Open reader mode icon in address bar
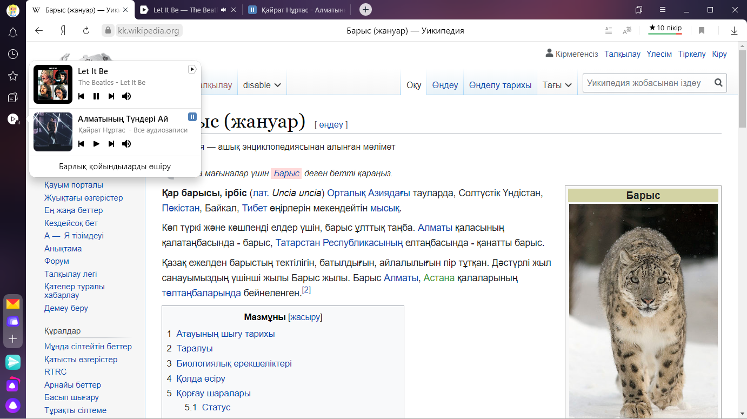The height and width of the screenshot is (419, 747). coord(609,31)
